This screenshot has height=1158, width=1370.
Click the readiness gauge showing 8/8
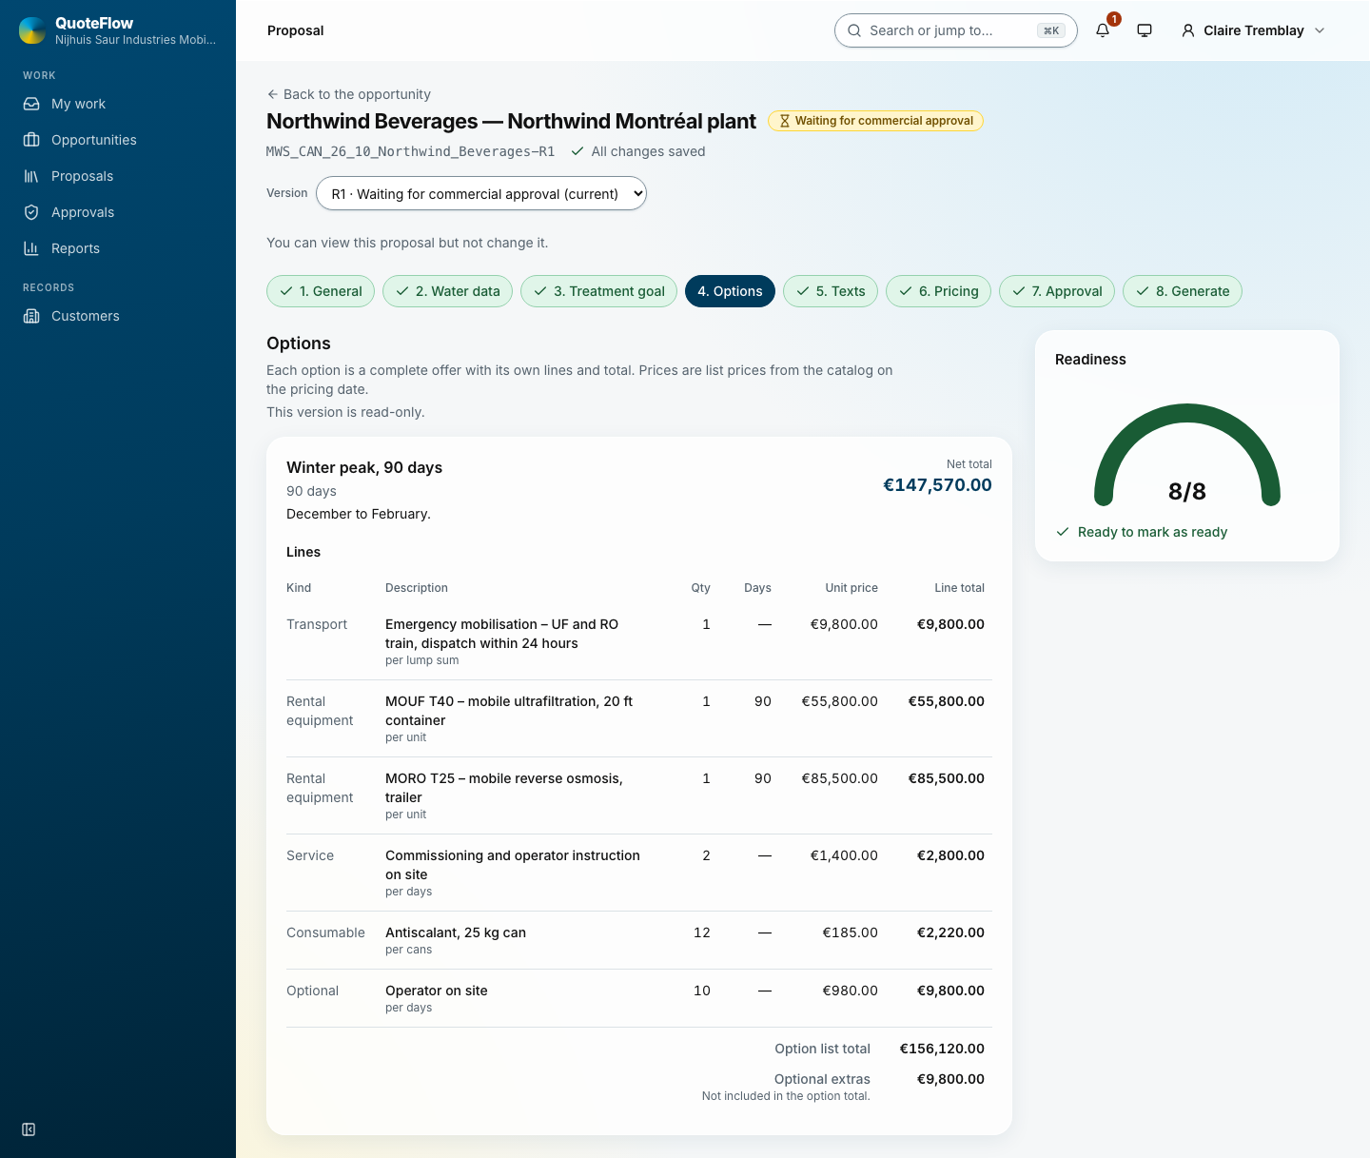1187,457
